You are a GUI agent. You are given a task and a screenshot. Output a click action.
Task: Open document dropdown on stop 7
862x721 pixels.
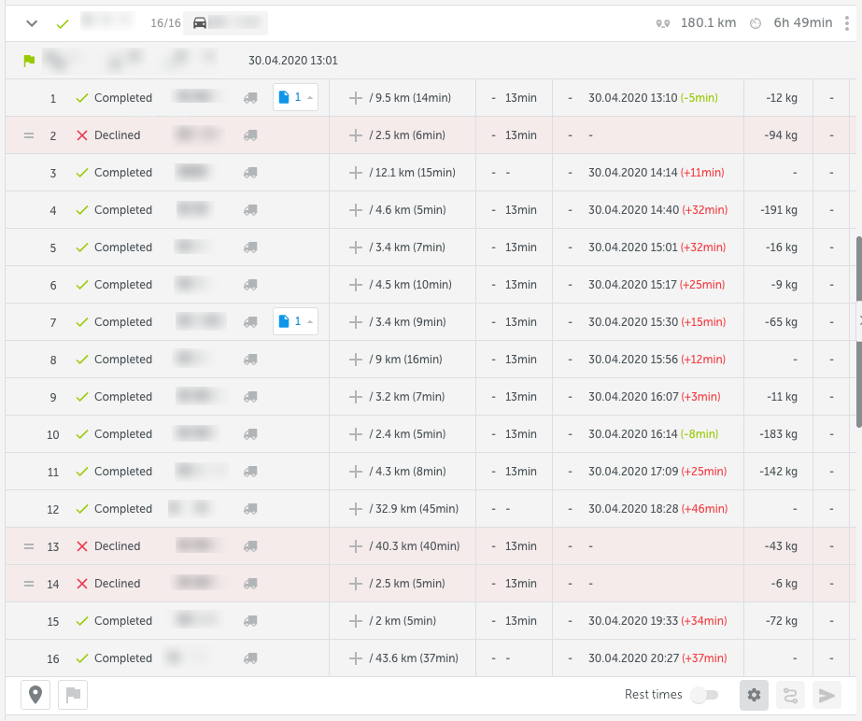pyautogui.click(x=295, y=321)
